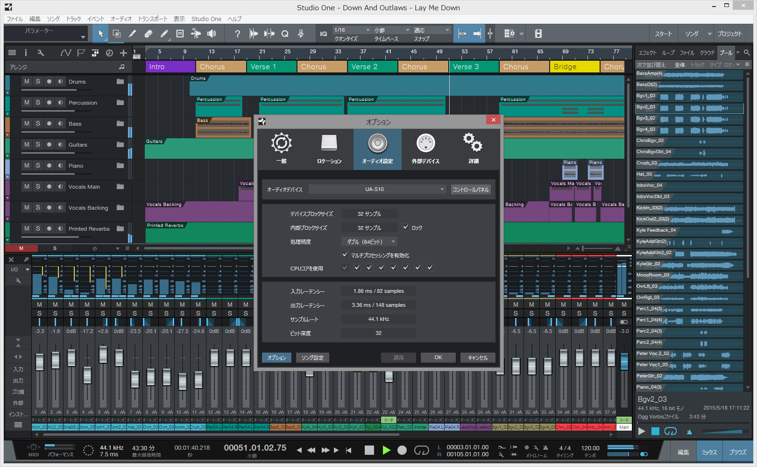
Task: Toggle monitor on the Guitars track
Action: tap(60, 144)
